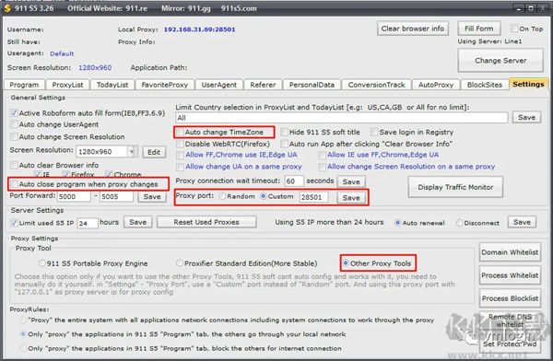Select Proxifier Standard Edition option

(180, 263)
